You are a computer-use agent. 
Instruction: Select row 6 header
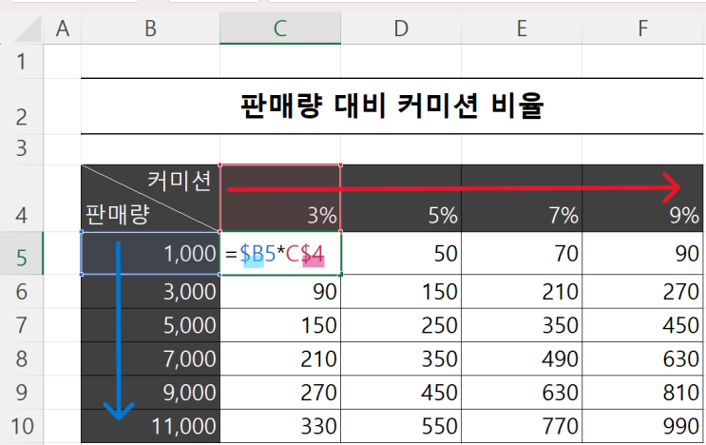(21, 291)
